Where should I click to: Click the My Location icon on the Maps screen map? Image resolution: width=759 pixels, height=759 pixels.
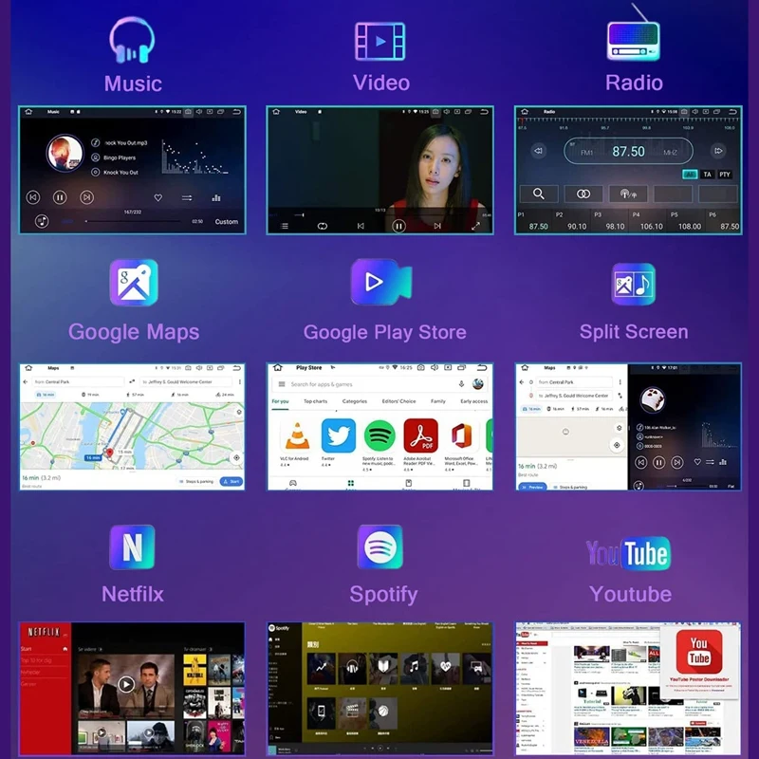pyautogui.click(x=236, y=457)
